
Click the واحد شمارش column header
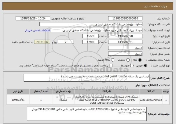63,91
